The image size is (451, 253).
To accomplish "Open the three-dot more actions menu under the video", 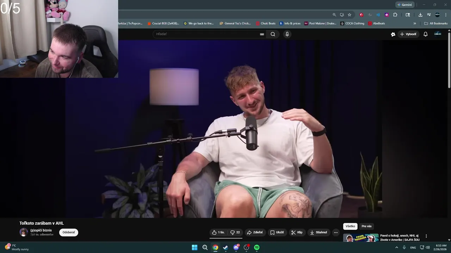I will pos(336,232).
